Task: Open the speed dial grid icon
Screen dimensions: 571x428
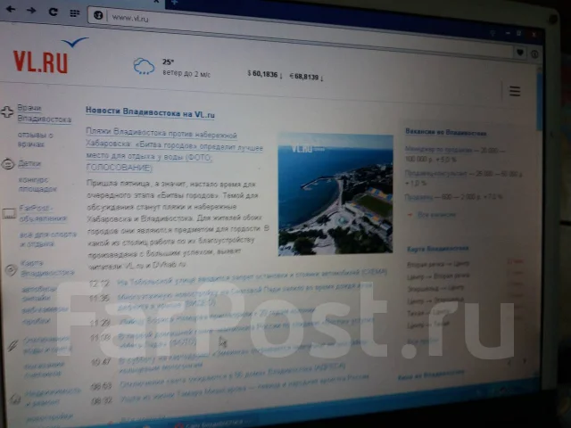Action: pos(74,13)
